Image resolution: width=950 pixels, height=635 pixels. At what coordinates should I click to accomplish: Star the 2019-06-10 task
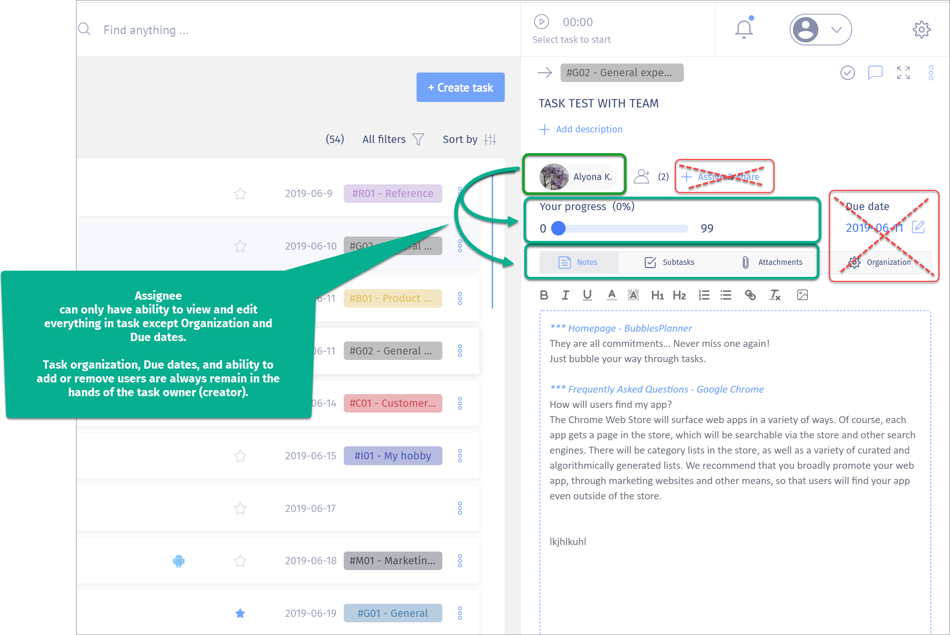[x=240, y=246]
